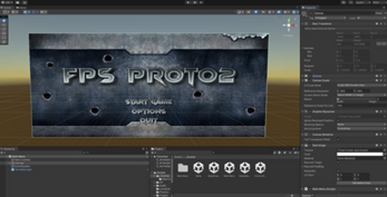Toggle Raycast Target checkbox
Screen dimensions: 387x197
tap(338, 163)
